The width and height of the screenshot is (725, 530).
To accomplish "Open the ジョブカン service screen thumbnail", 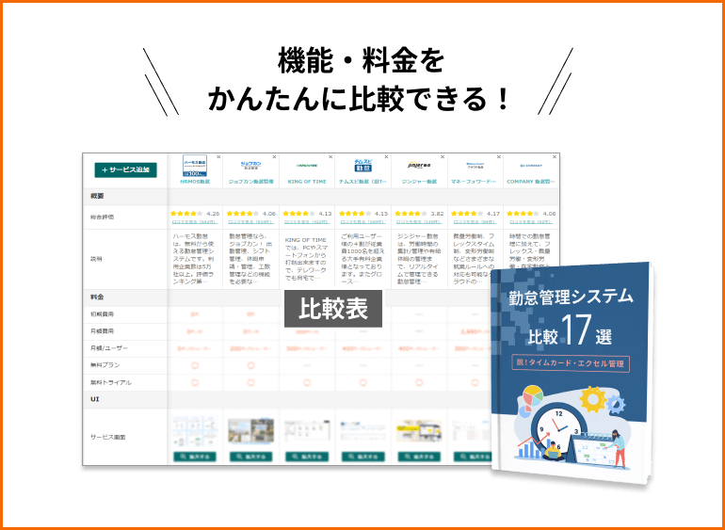I will 251,431.
